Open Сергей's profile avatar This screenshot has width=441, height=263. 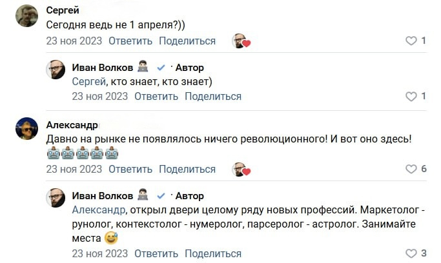(x=26, y=15)
